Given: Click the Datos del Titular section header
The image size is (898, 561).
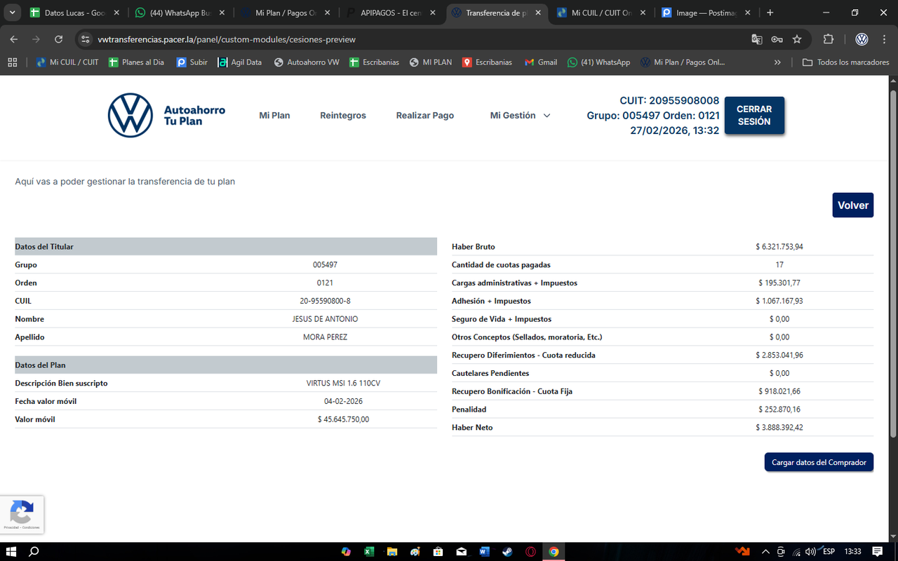Looking at the screenshot, I should [x=226, y=246].
